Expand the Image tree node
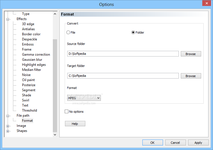This screenshot has width=213, height=150. tap(8, 126)
